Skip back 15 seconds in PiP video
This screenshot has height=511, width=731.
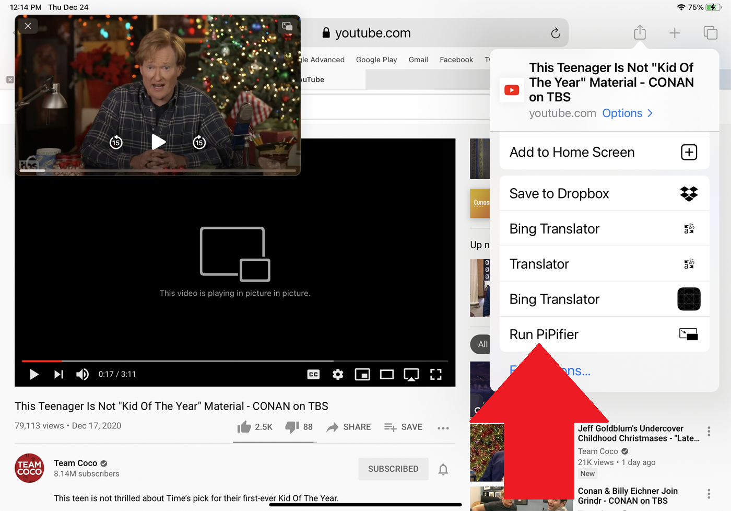116,142
